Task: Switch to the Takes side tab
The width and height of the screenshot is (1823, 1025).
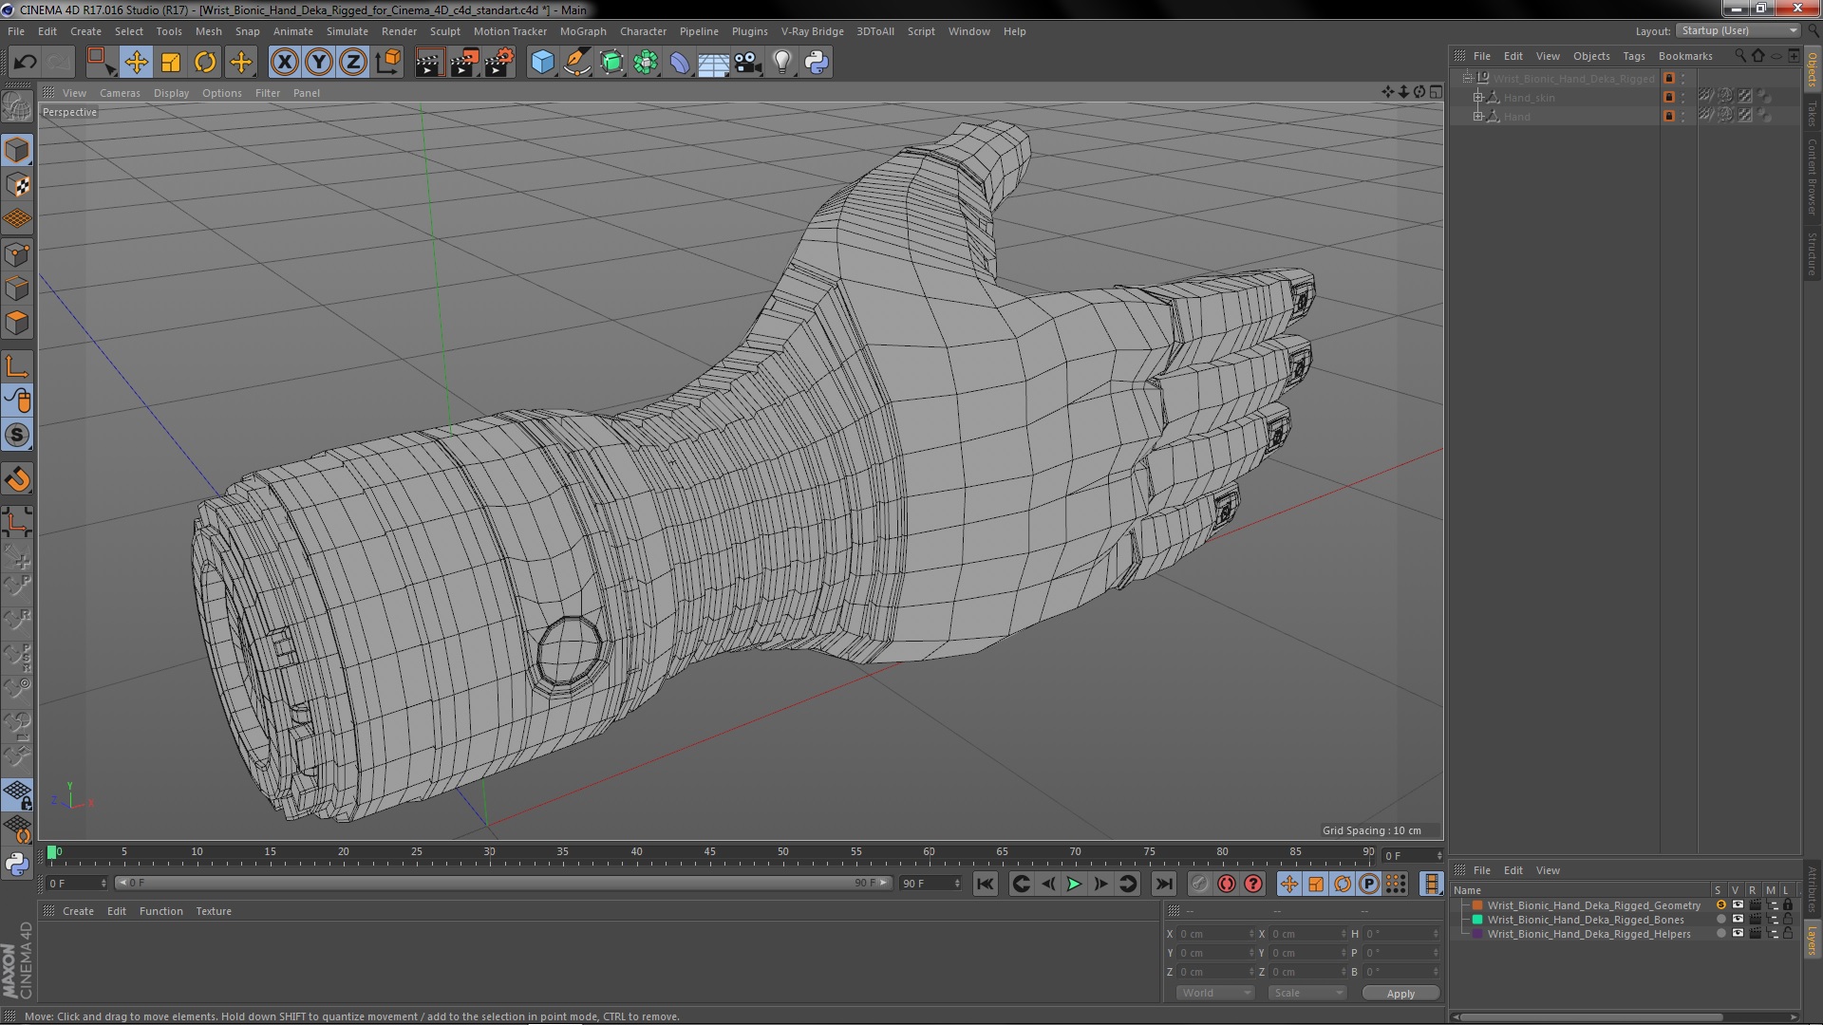Action: (1812, 113)
